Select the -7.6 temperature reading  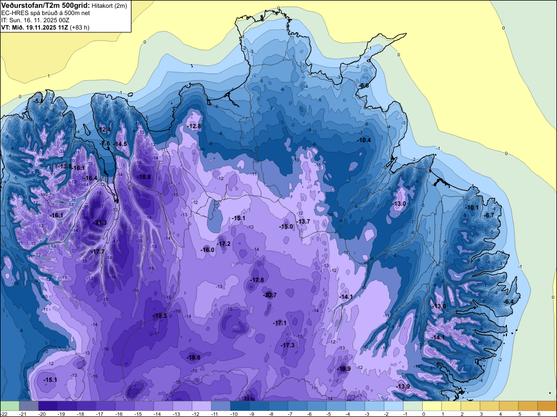[105, 143]
